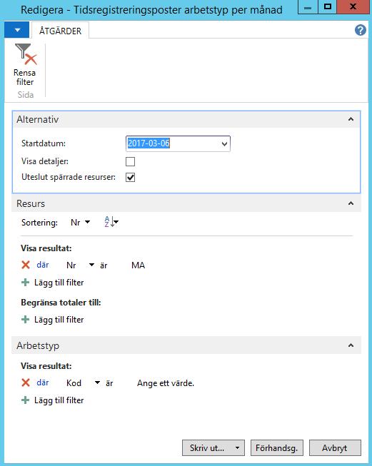Screen dimensions: 372x466
Task: Enable the Visa detaljer checkbox
Action: click(130, 161)
